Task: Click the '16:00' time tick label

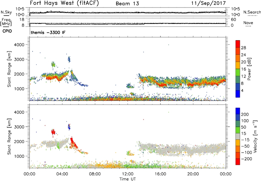Action: click(x=160, y=174)
